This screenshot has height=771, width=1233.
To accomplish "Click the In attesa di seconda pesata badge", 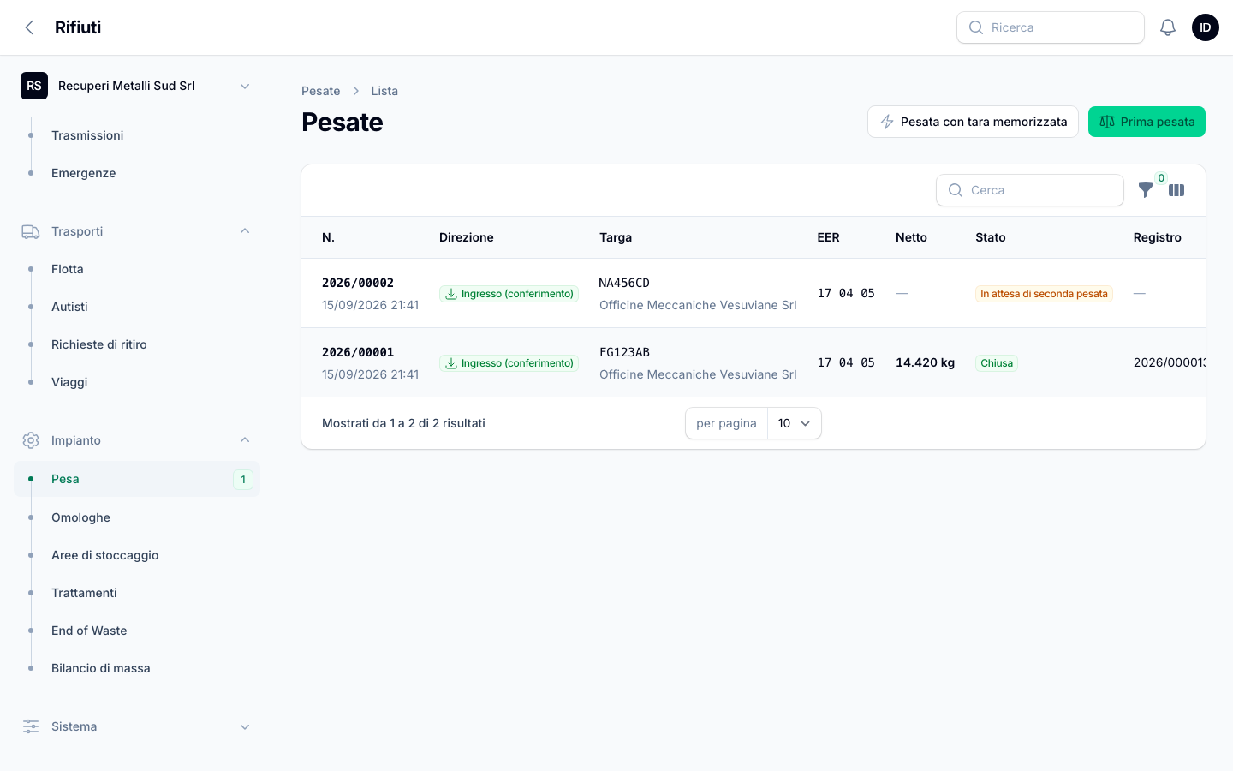I will tap(1044, 294).
